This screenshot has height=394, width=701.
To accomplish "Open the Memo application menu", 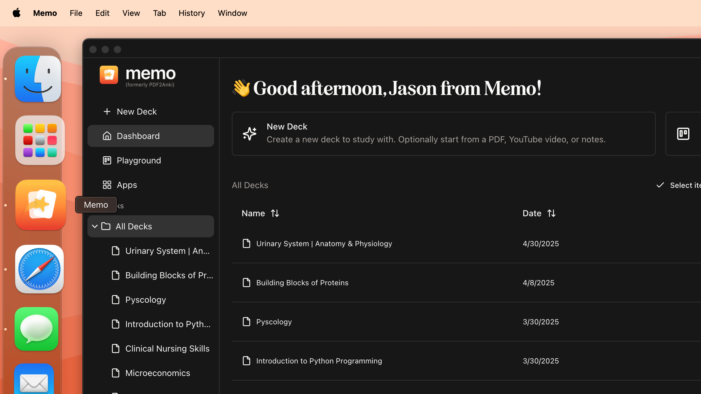I will tap(45, 13).
